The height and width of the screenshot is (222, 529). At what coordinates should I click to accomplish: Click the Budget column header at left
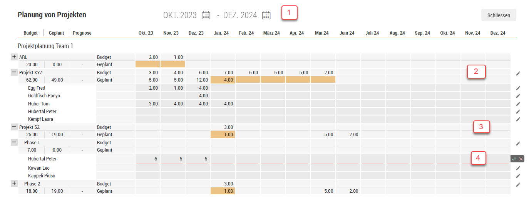click(31, 33)
